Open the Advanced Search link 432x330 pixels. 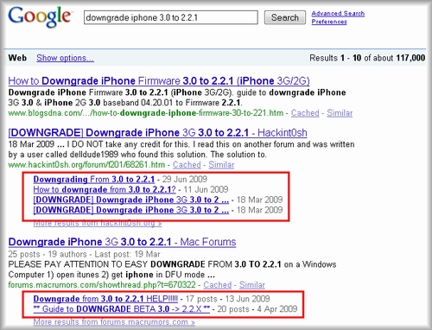pos(338,13)
